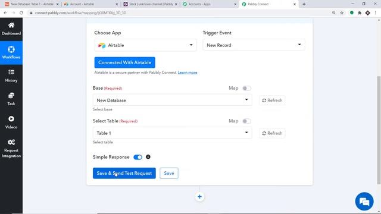The height and width of the screenshot is (214, 381).
Task: Open History from the sidebar
Action: pos(11,76)
